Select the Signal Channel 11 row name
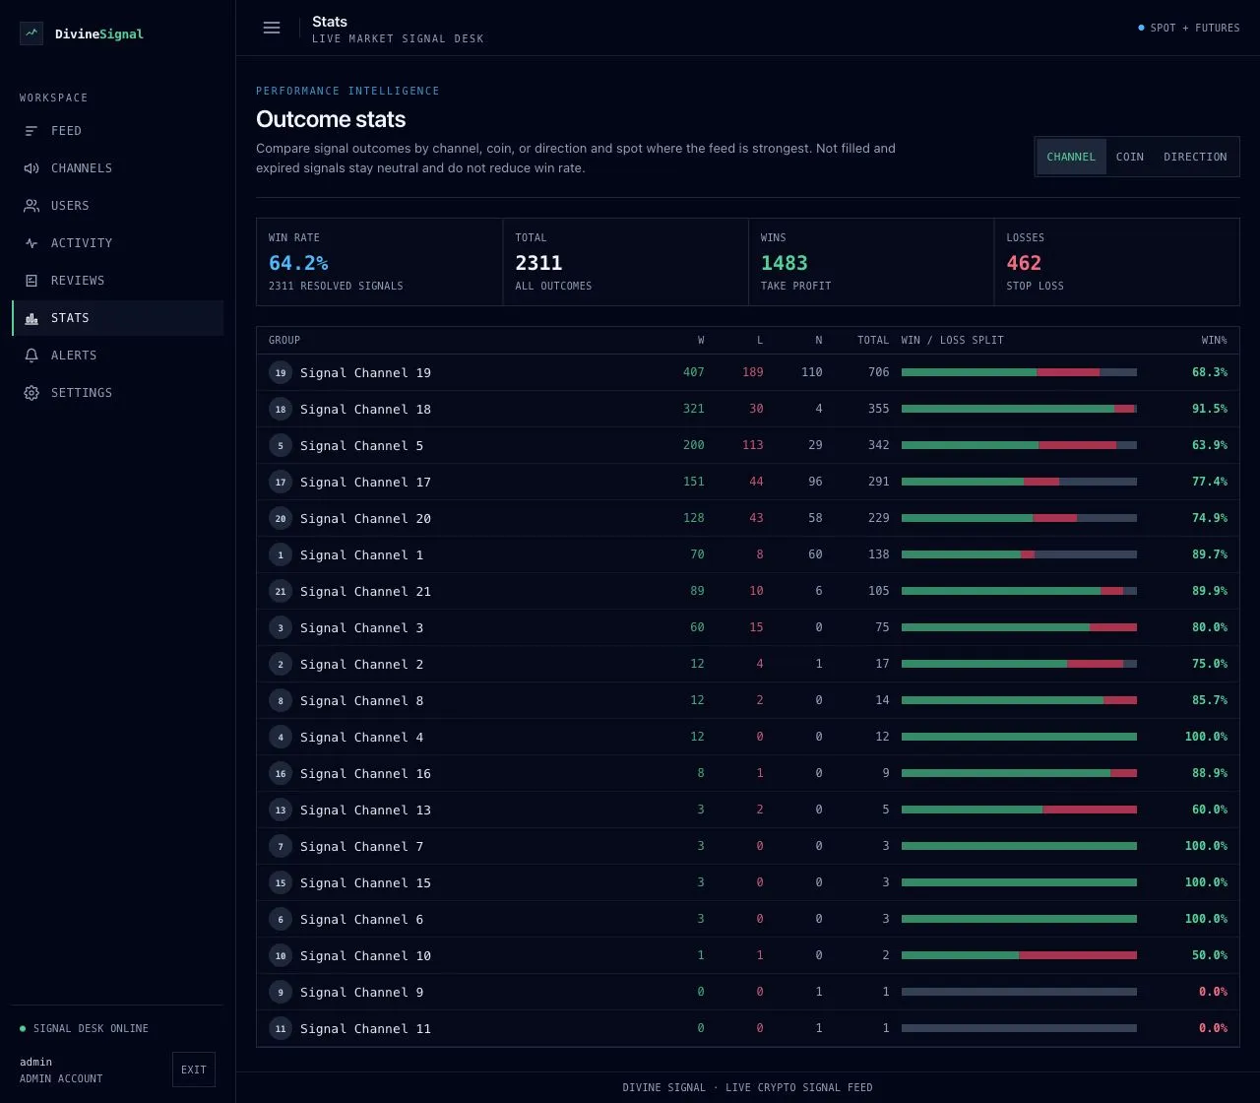The image size is (1260, 1103). point(365,1028)
